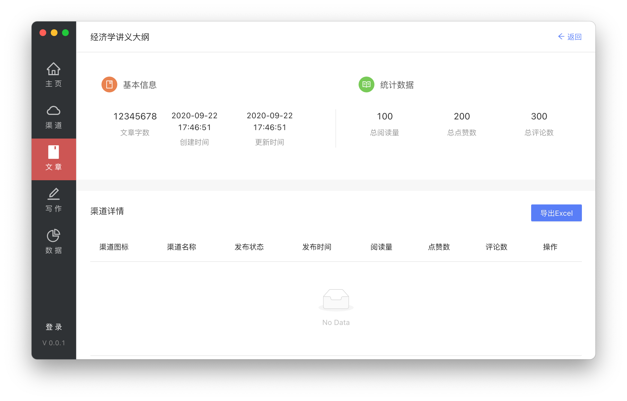Click the 登录 login entry in sidebar
The width and height of the screenshot is (627, 401).
point(54,327)
